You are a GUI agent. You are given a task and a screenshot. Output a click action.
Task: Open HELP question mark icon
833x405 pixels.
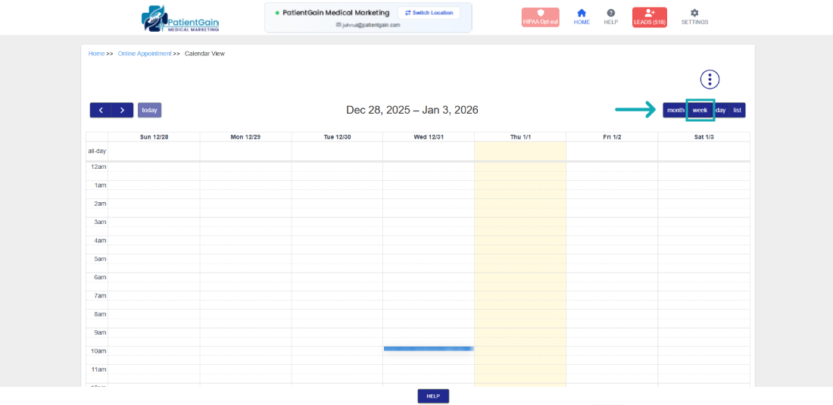pyautogui.click(x=611, y=17)
